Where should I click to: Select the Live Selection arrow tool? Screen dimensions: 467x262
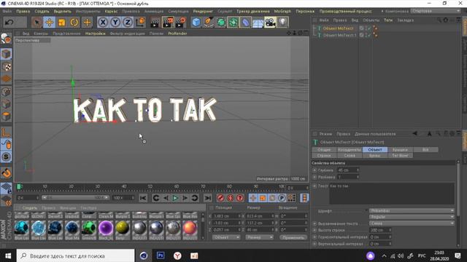pos(37,23)
